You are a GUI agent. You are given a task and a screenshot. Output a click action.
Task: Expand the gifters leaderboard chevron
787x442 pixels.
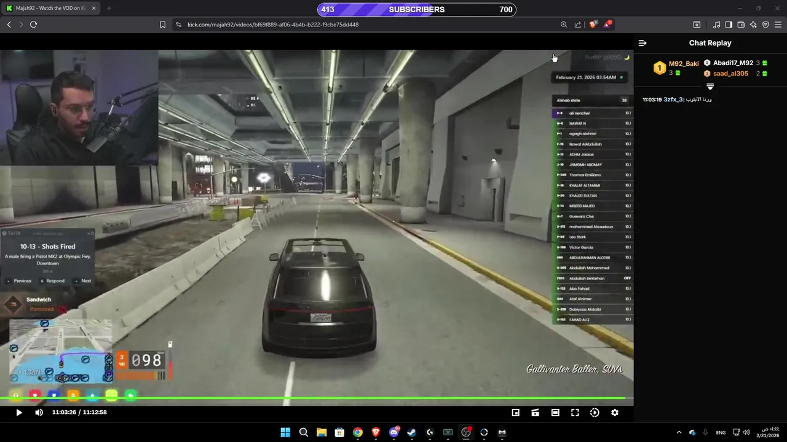click(710, 87)
